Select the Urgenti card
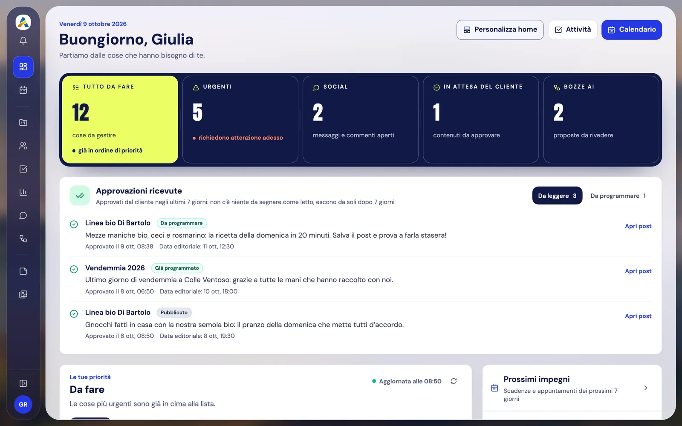Screen dimensions: 682x426 (x=240, y=119)
